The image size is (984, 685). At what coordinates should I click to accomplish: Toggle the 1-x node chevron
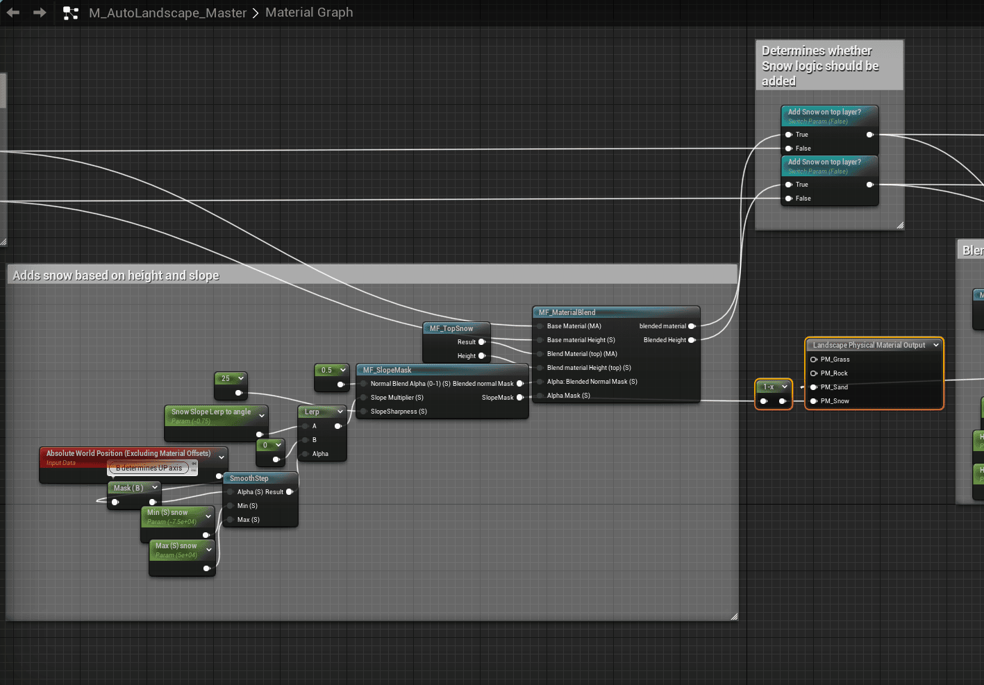pyautogui.click(x=785, y=387)
